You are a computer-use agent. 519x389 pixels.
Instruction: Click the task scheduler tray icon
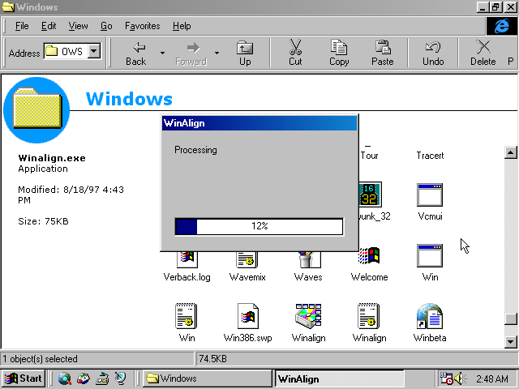pos(446,378)
